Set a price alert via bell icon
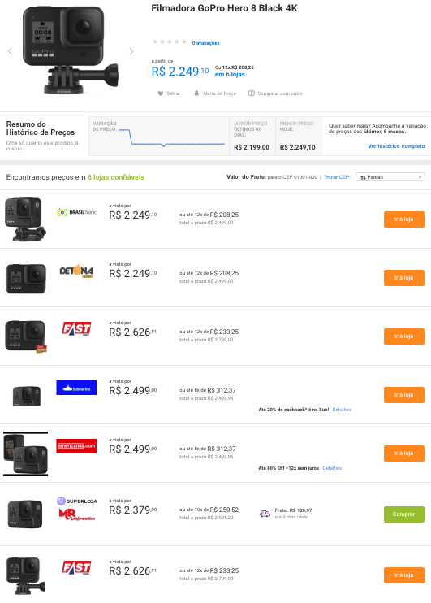 click(196, 93)
